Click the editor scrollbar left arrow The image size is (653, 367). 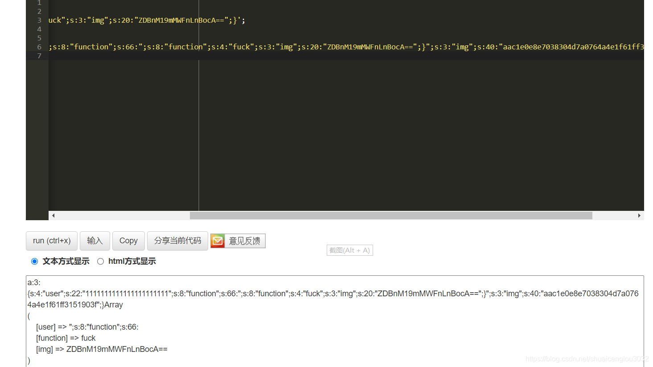click(x=53, y=215)
